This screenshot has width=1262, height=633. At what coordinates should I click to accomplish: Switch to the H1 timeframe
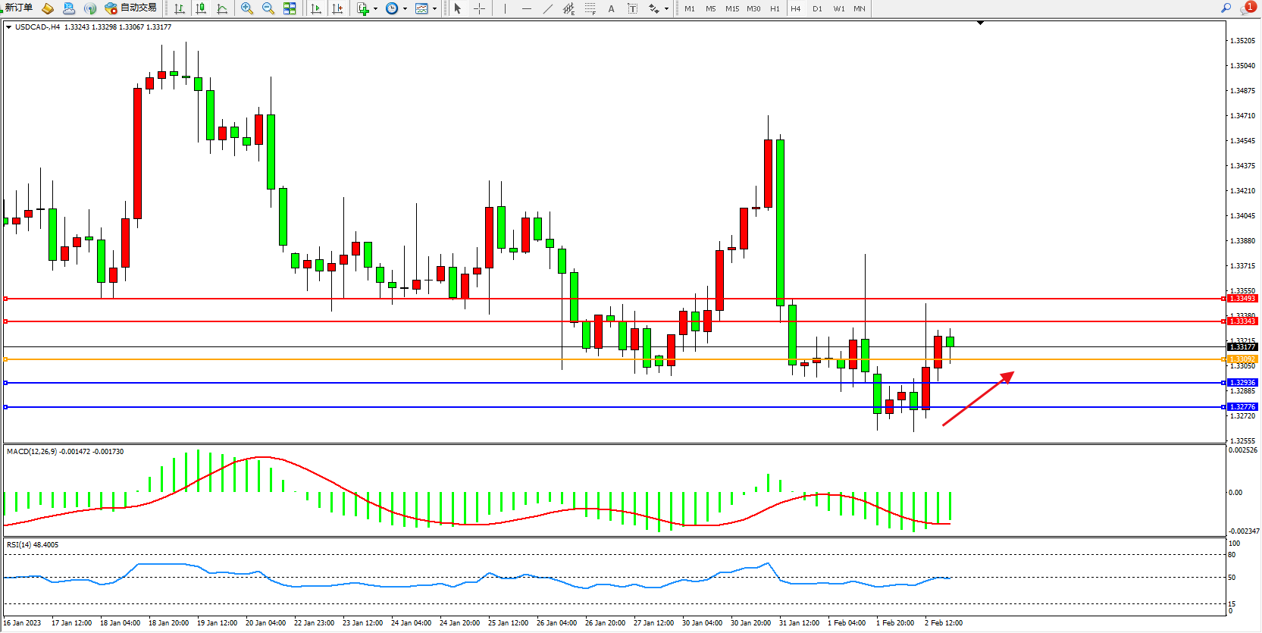(775, 8)
